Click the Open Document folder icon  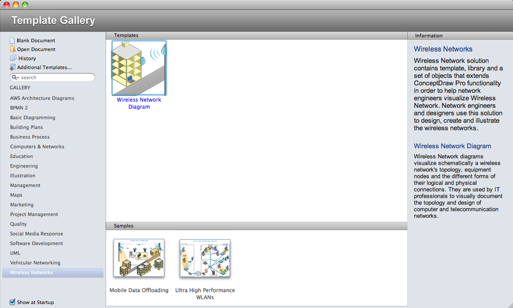[12, 49]
